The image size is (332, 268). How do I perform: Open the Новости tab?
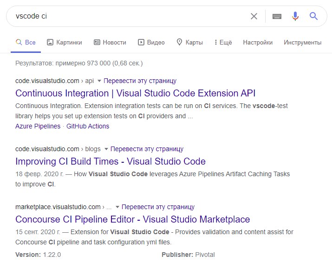click(110, 42)
